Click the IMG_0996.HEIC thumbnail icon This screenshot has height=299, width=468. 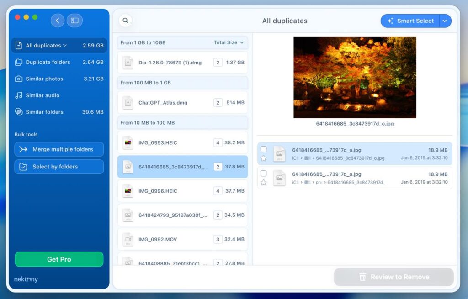[128, 191]
